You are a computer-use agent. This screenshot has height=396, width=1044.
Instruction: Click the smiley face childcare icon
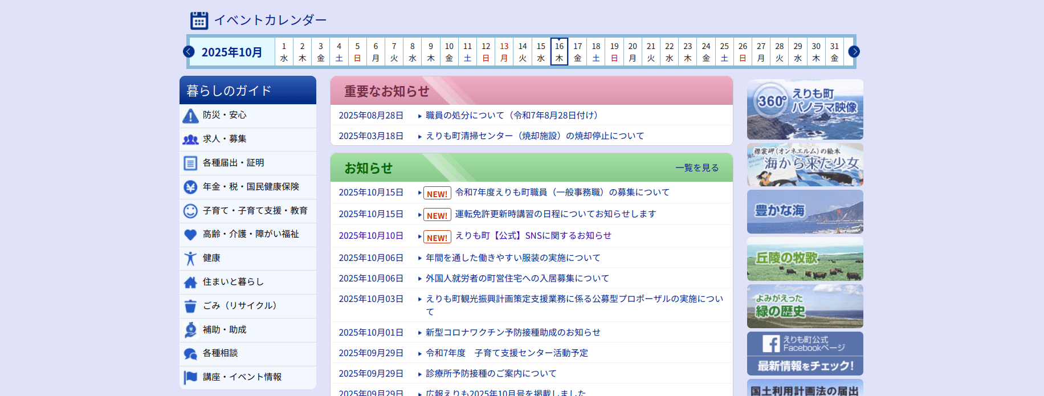pyautogui.click(x=190, y=211)
